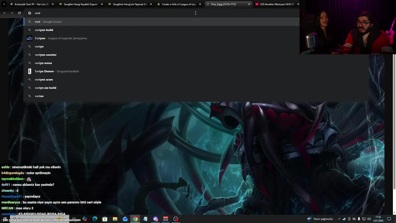Select the Elise_0.jpg tab
The height and width of the screenshot is (223, 396).
(x=228, y=4)
